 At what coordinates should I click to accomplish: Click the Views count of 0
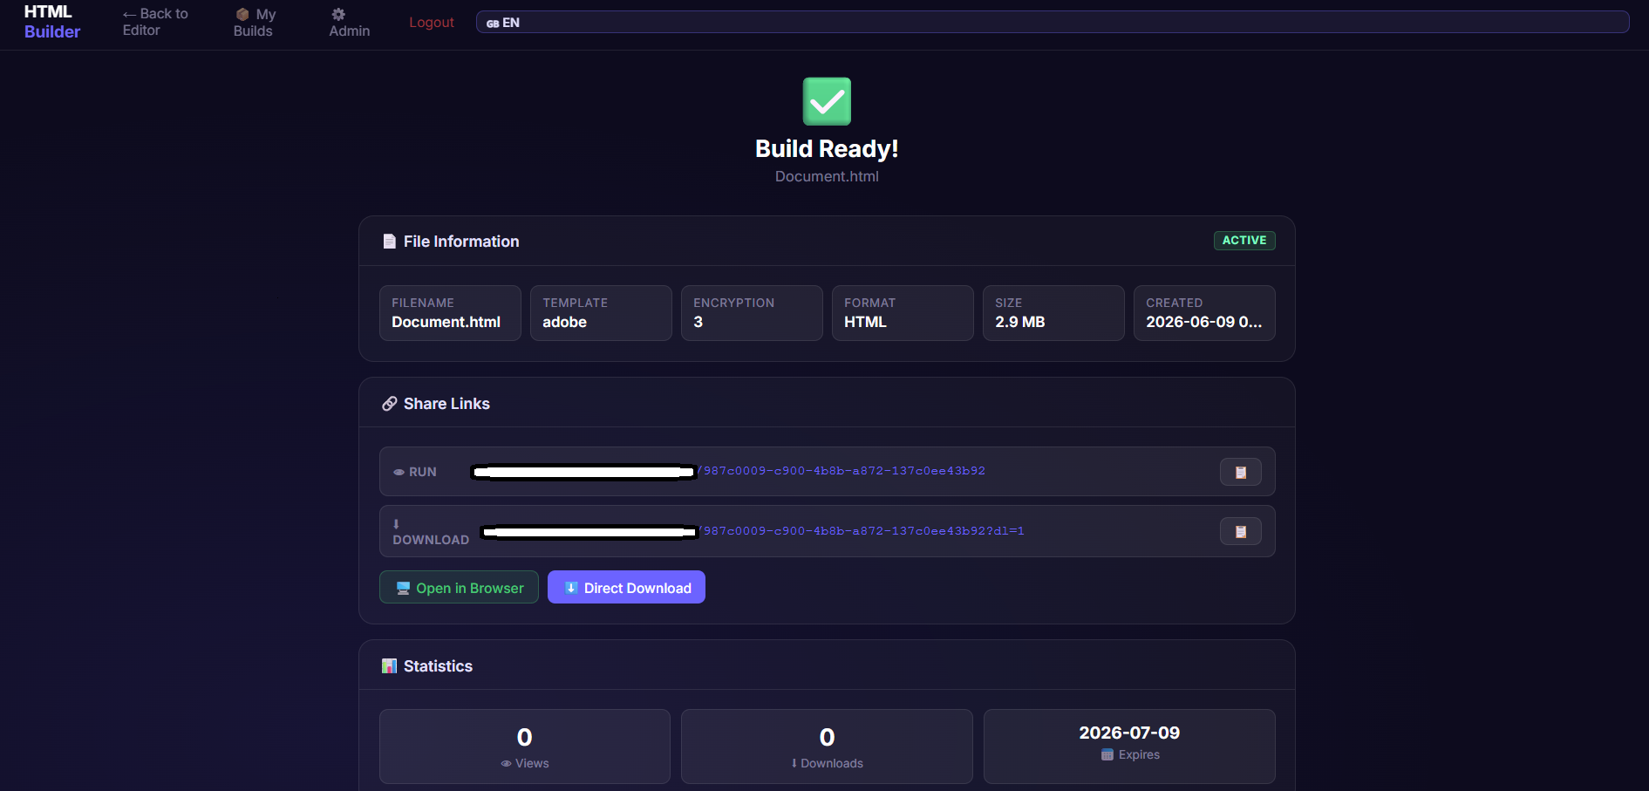pos(524,737)
